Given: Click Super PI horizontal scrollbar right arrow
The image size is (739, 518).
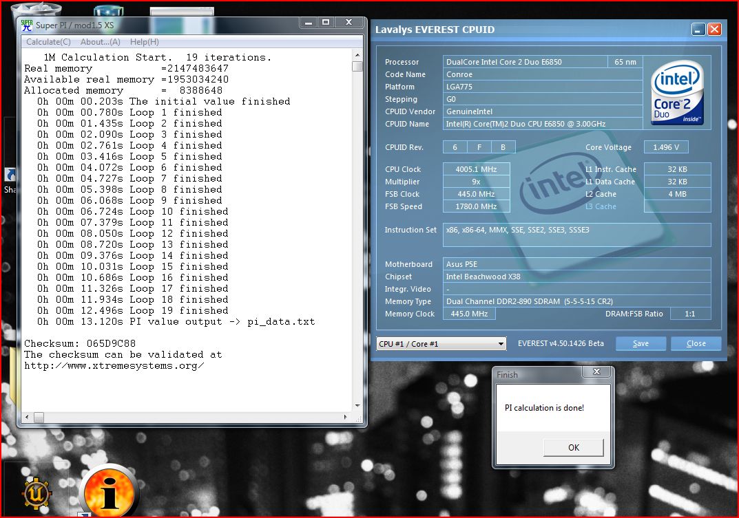Looking at the screenshot, I should point(346,418).
